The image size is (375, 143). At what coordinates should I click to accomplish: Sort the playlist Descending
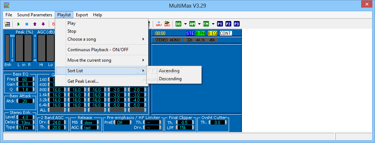174,79
